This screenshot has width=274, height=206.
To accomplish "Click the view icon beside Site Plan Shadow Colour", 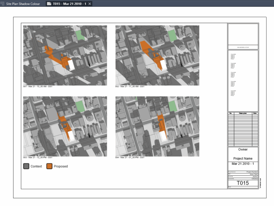I will point(2,4).
